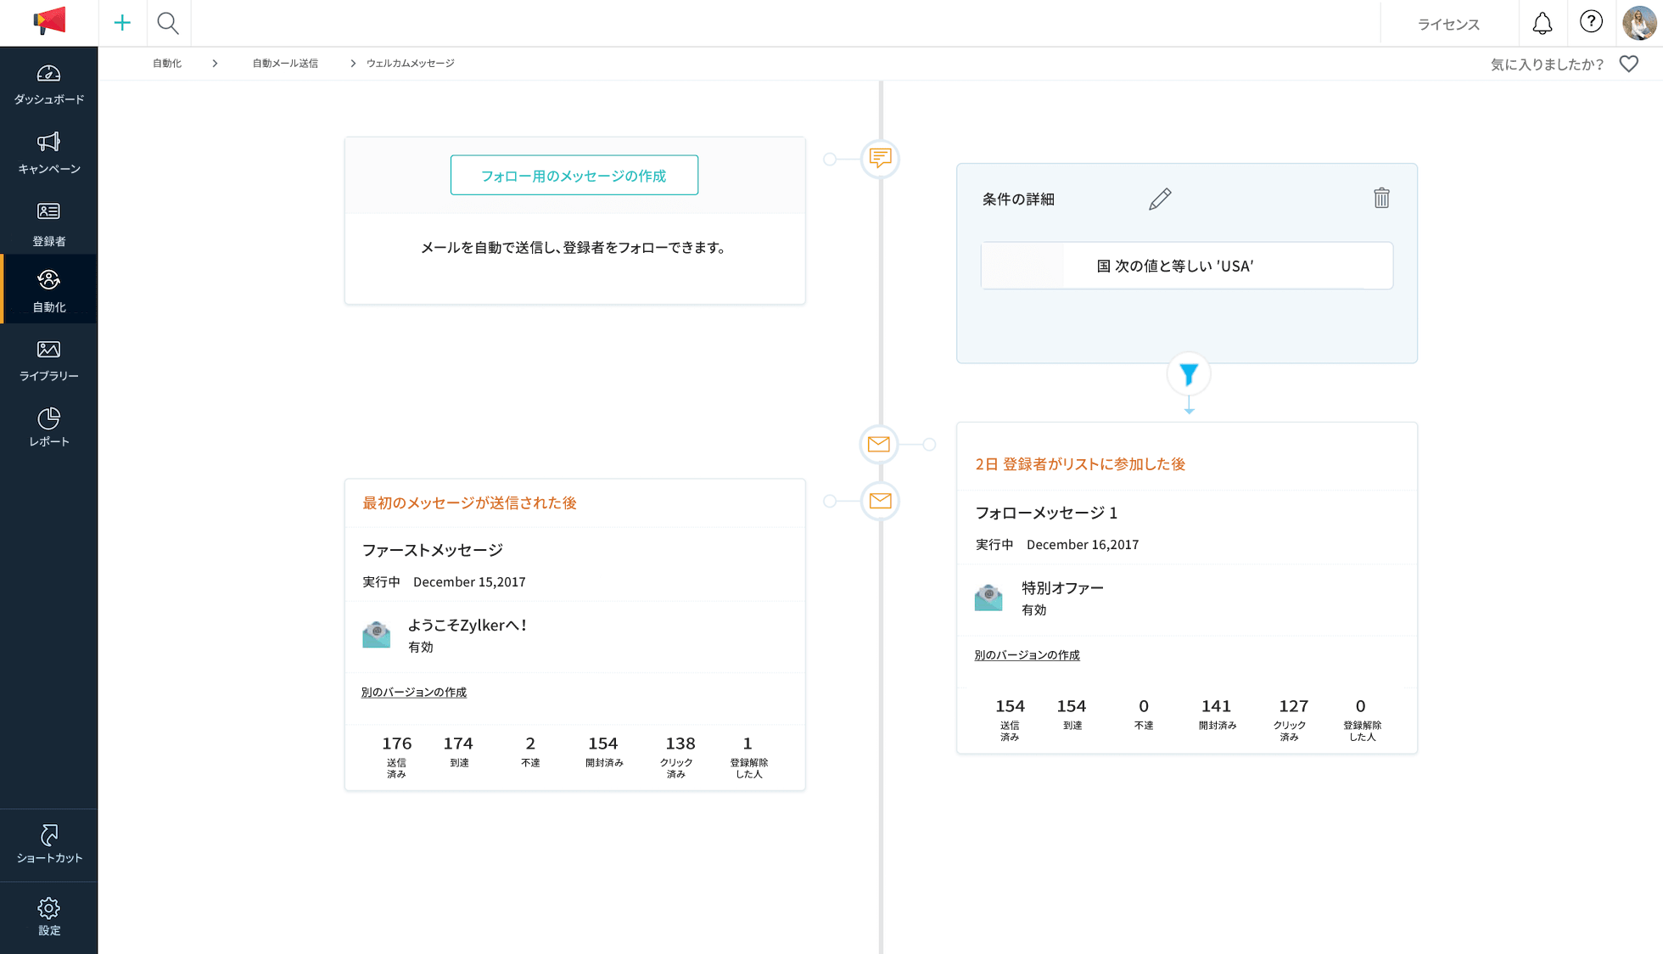Open レポート in sidebar

[49, 427]
